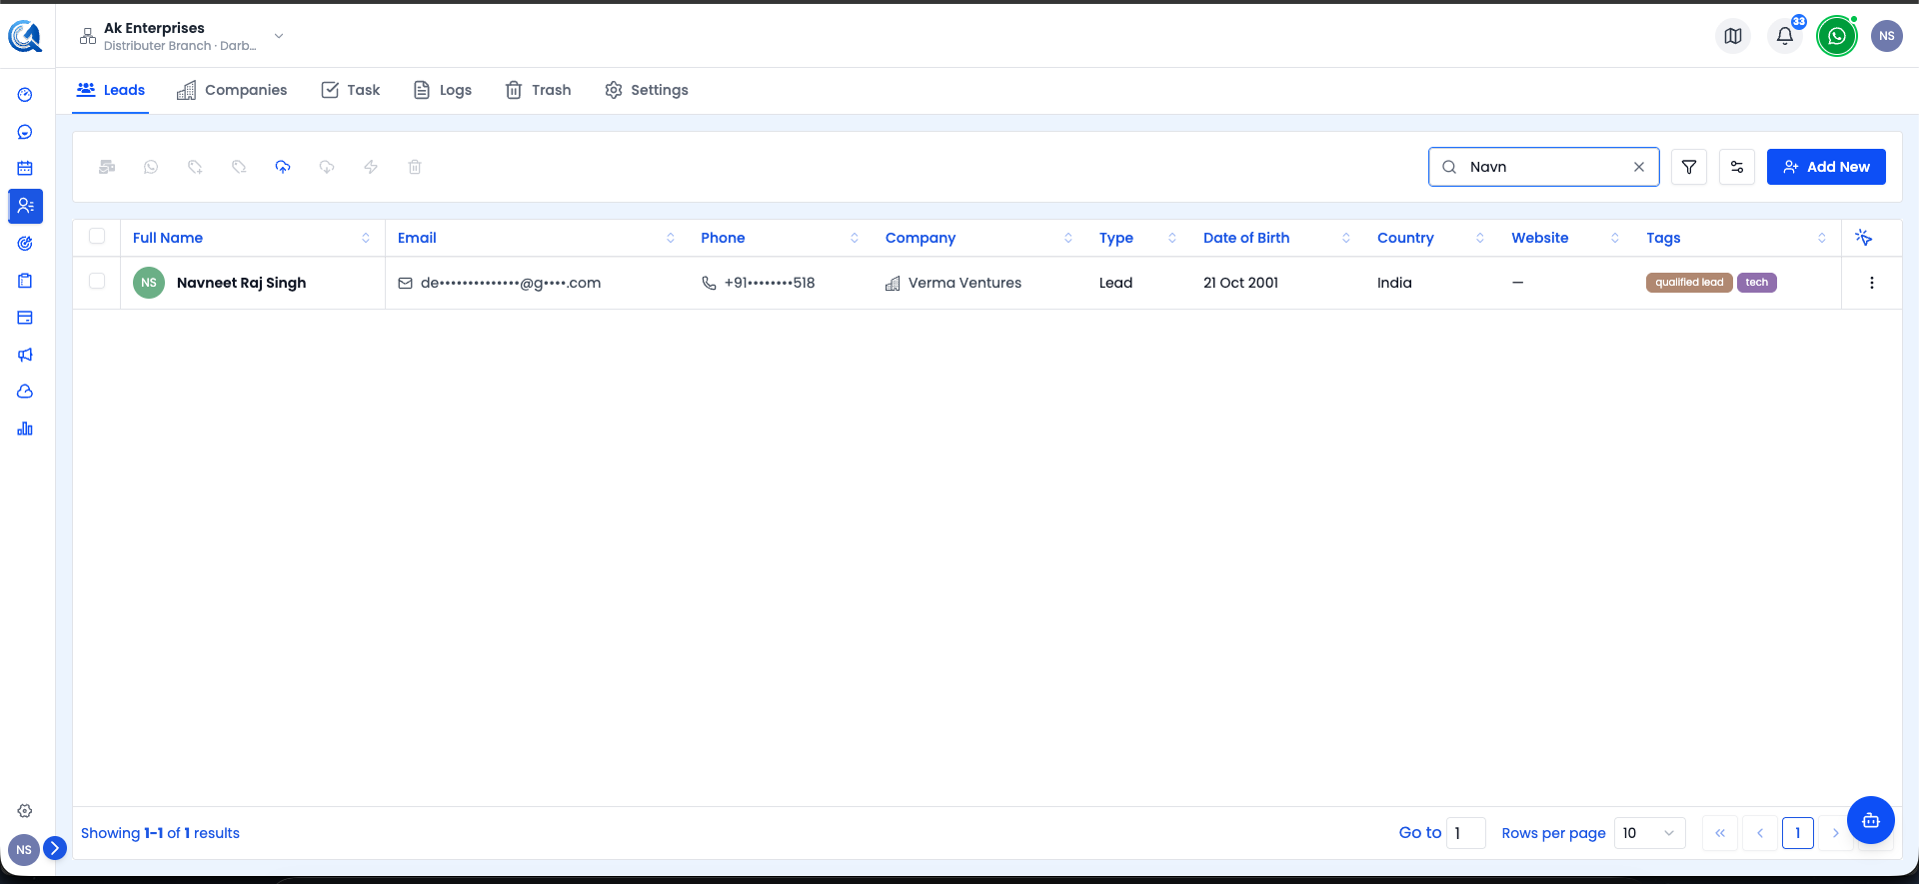Click the app logo in top-left corner
The image size is (1919, 884).
coord(25,37)
